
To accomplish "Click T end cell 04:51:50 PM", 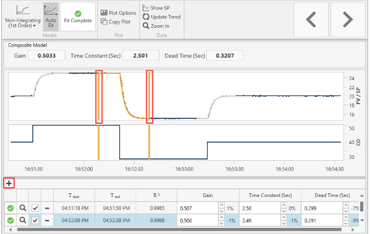I will [116, 208].
